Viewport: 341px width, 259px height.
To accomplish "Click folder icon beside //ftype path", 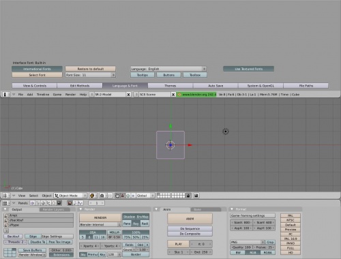I will (6, 225).
